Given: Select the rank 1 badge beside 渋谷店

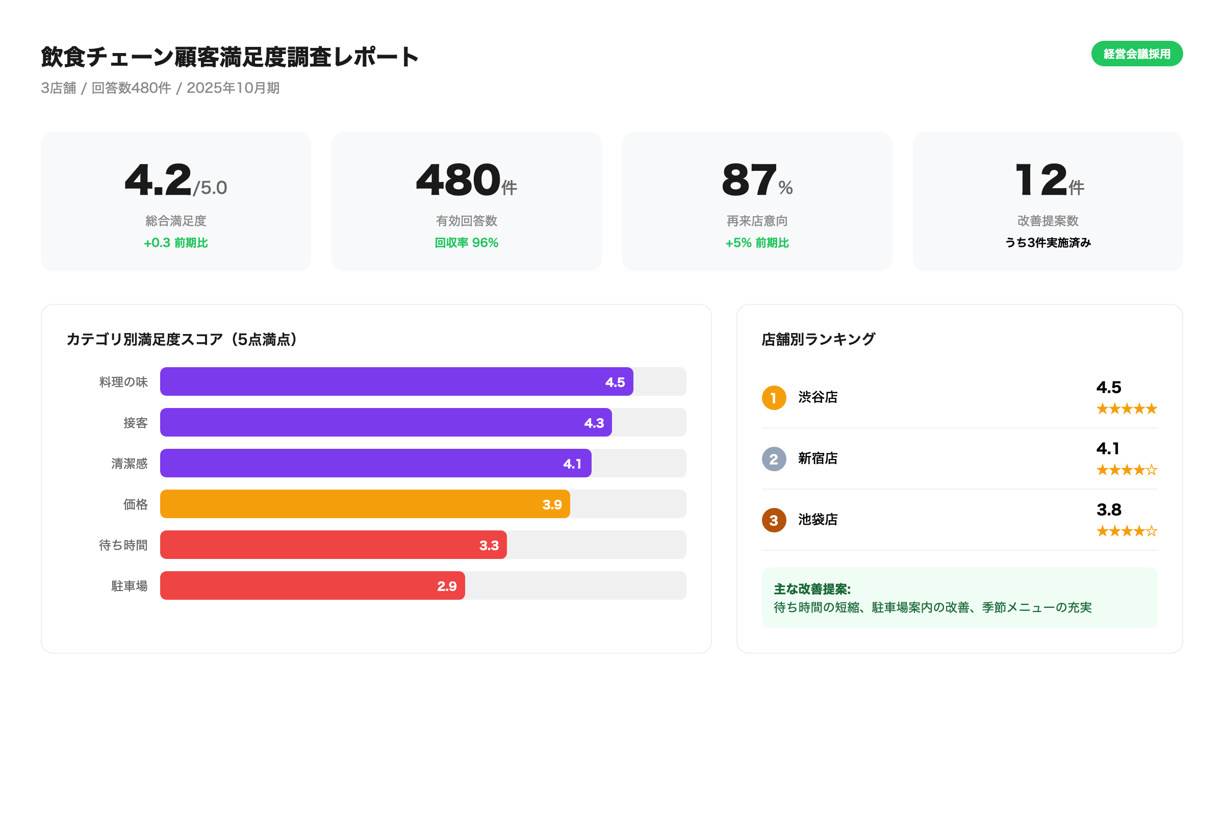Looking at the screenshot, I should tap(774, 397).
